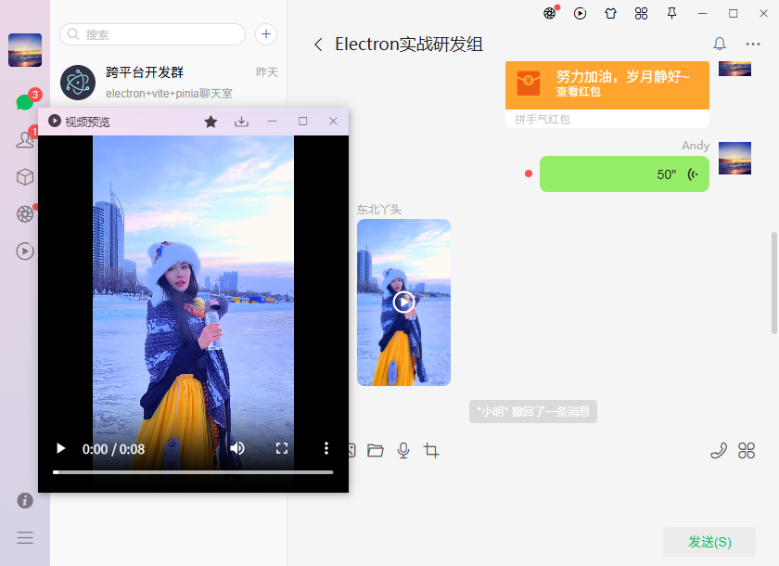Start a voice call with the phone icon
This screenshot has width=779, height=566.
[718, 450]
